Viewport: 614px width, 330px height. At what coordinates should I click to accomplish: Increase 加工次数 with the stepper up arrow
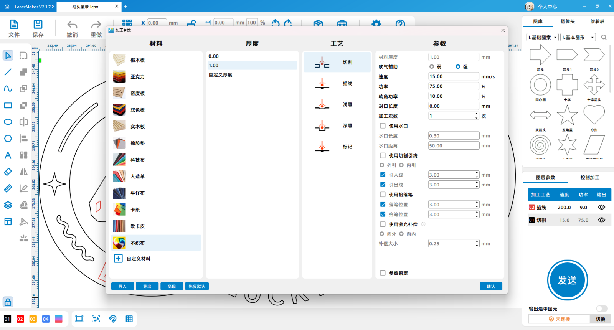pyautogui.click(x=477, y=114)
